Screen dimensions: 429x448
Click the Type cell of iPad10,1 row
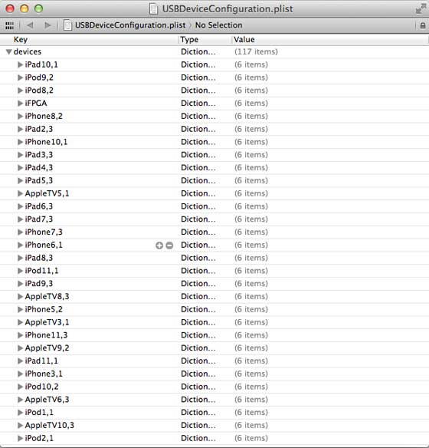tap(198, 64)
